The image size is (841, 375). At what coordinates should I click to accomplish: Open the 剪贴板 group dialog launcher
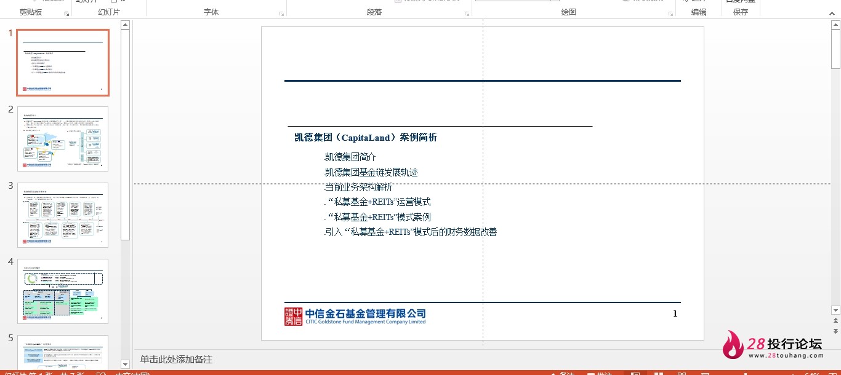[x=67, y=14]
